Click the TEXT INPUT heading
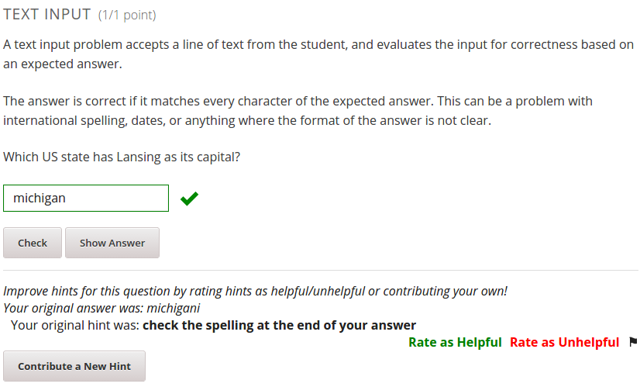This screenshot has width=640, height=387. [x=47, y=15]
